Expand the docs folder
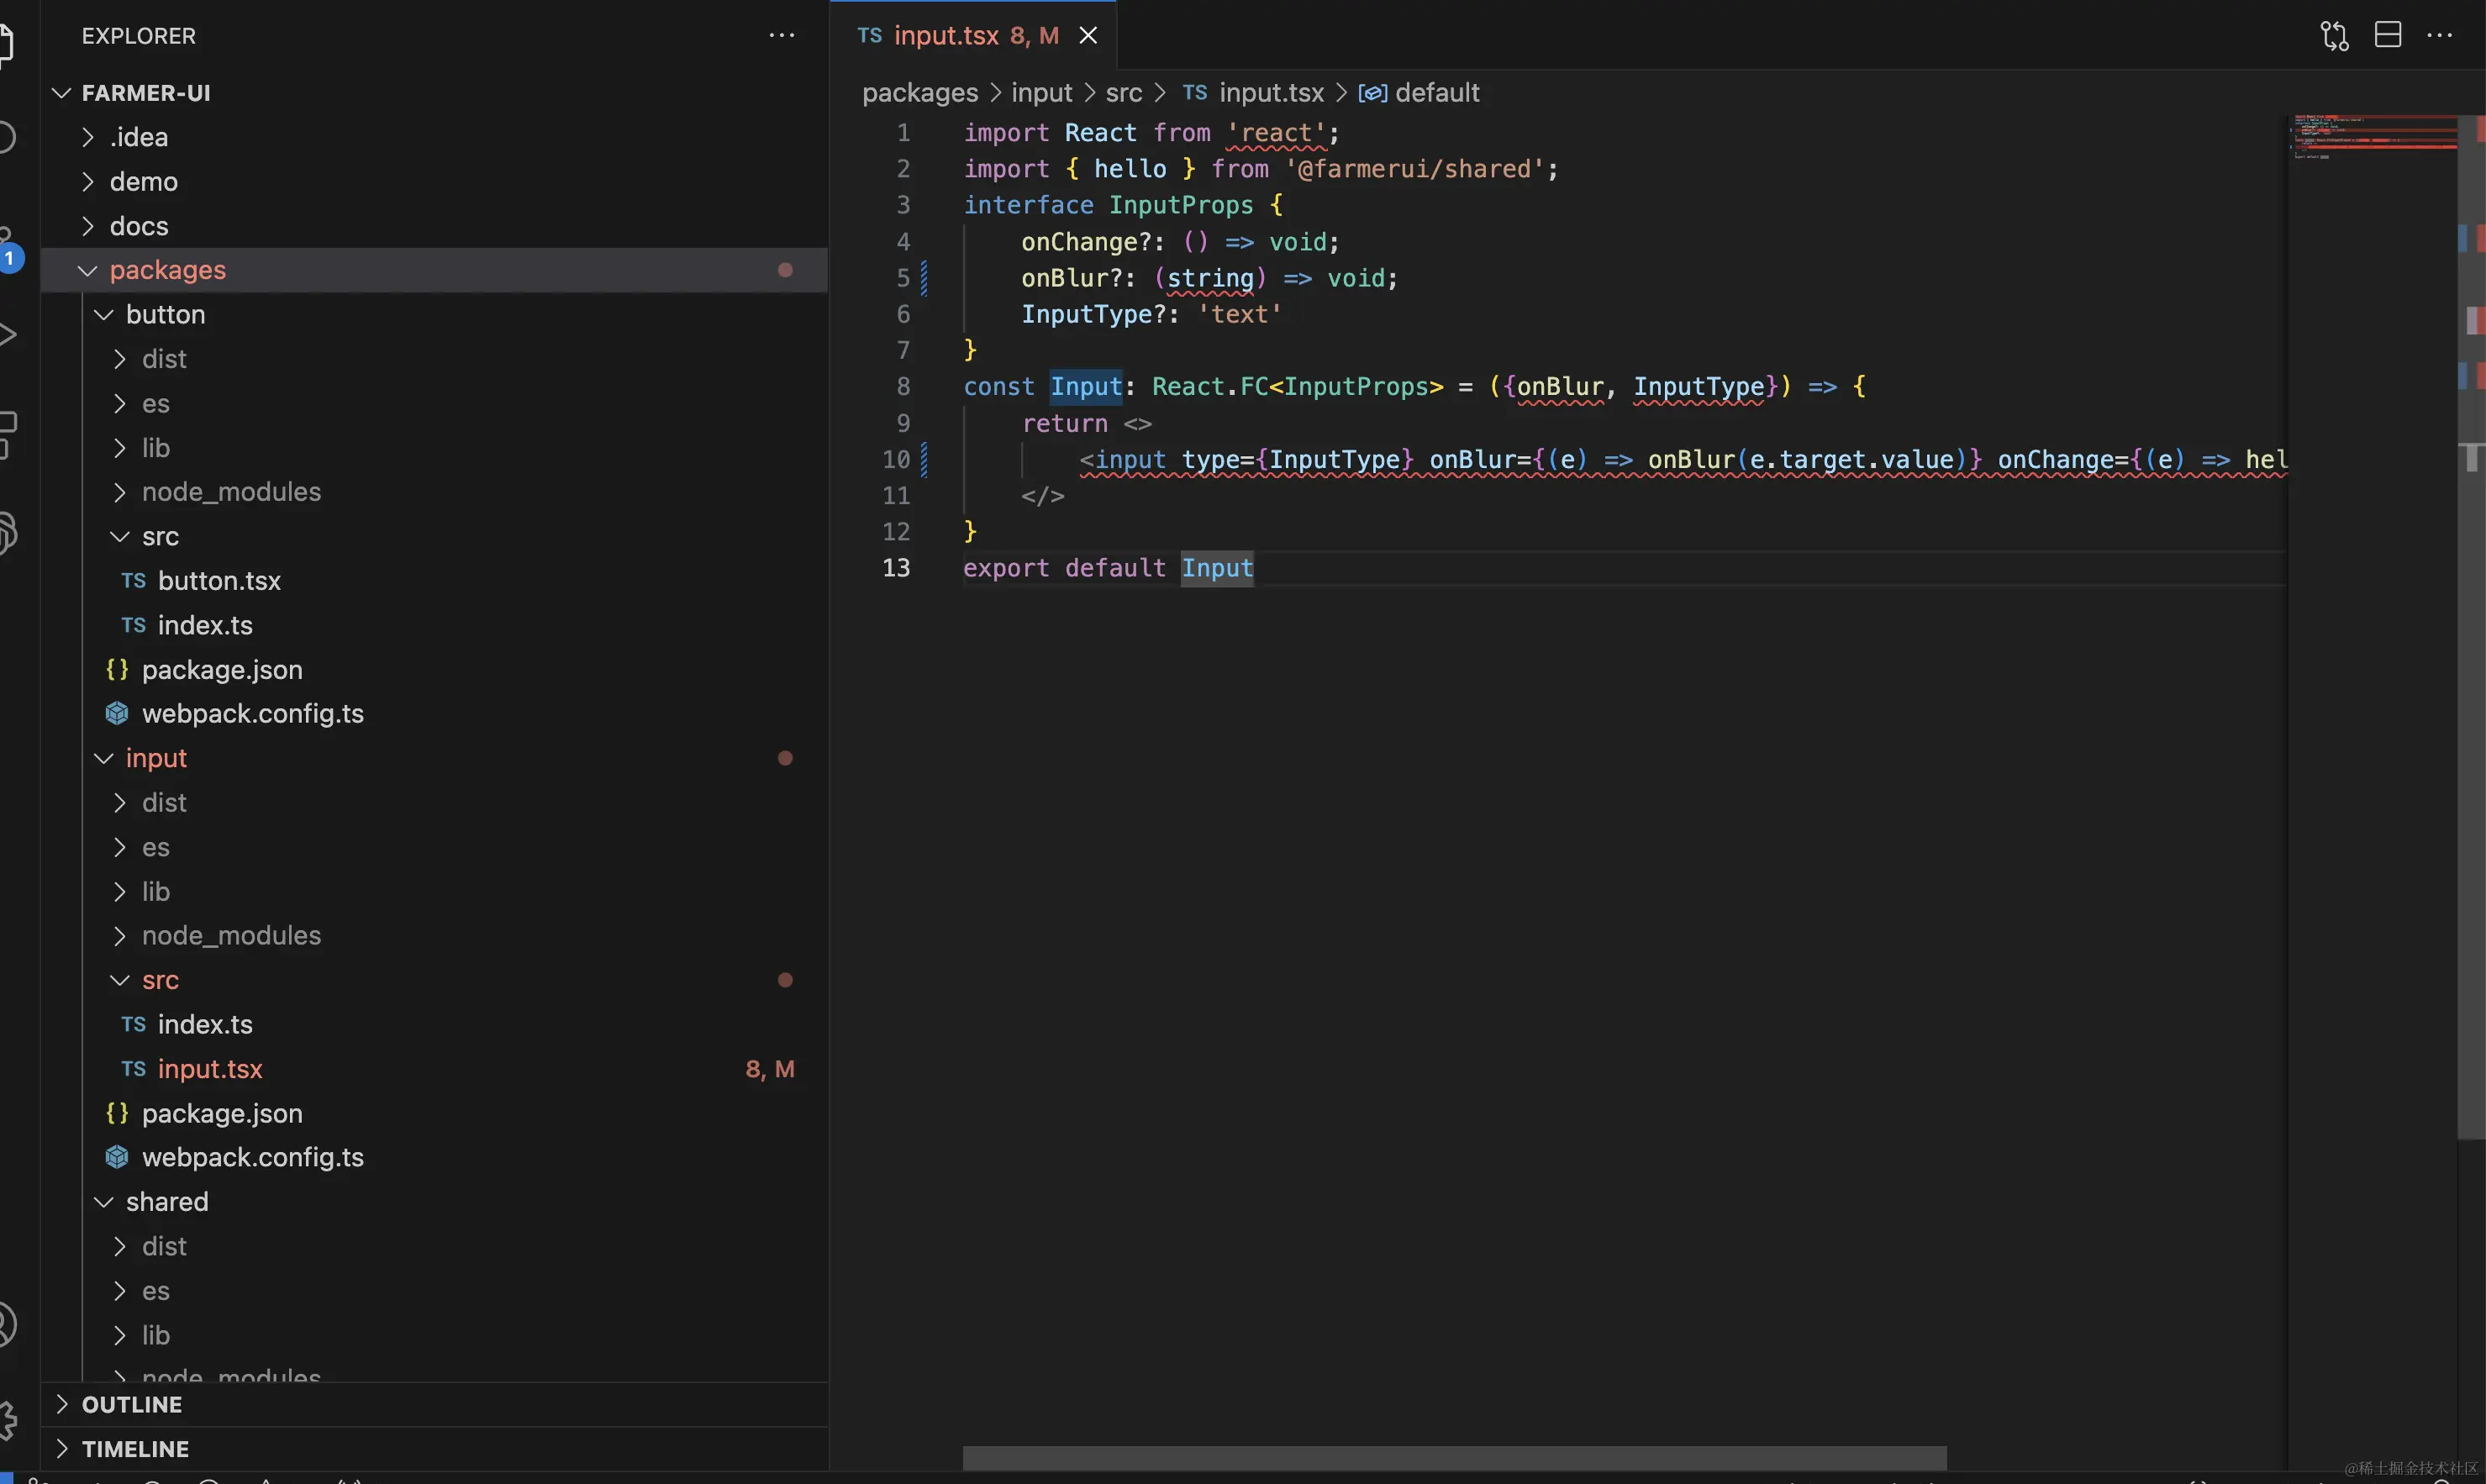Image resolution: width=2486 pixels, height=1484 pixels. click(x=435, y=226)
